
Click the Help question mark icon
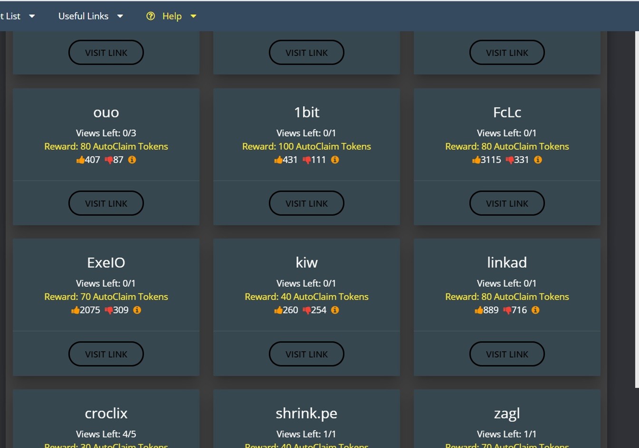(151, 16)
